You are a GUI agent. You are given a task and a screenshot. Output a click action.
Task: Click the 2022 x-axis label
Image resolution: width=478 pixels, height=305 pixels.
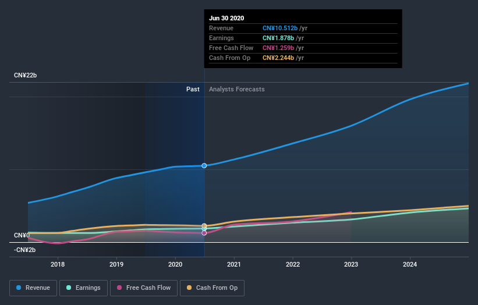[x=293, y=264]
